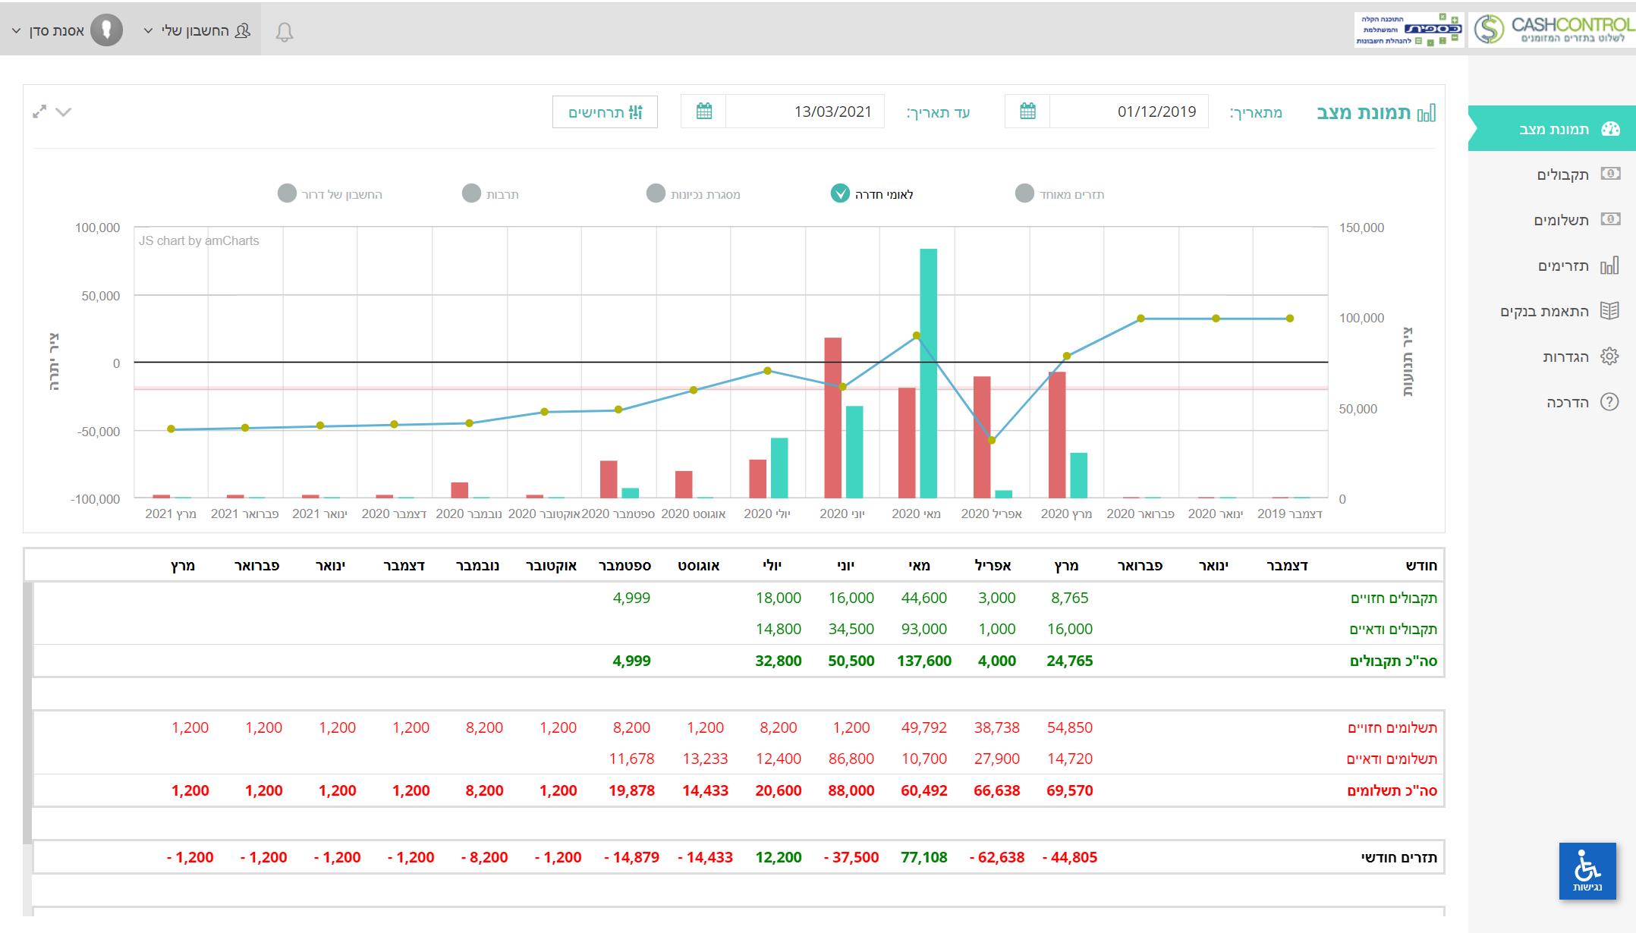
Task: Click the סה"כ תקבולים row label
Action: pyautogui.click(x=1393, y=661)
